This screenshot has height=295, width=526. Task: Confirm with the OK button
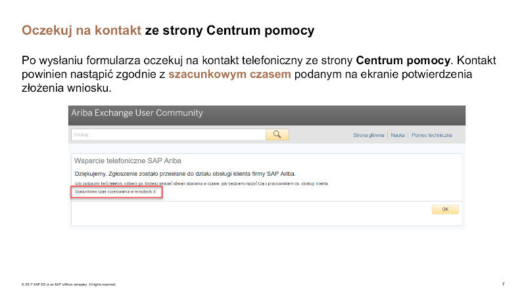pos(445,209)
